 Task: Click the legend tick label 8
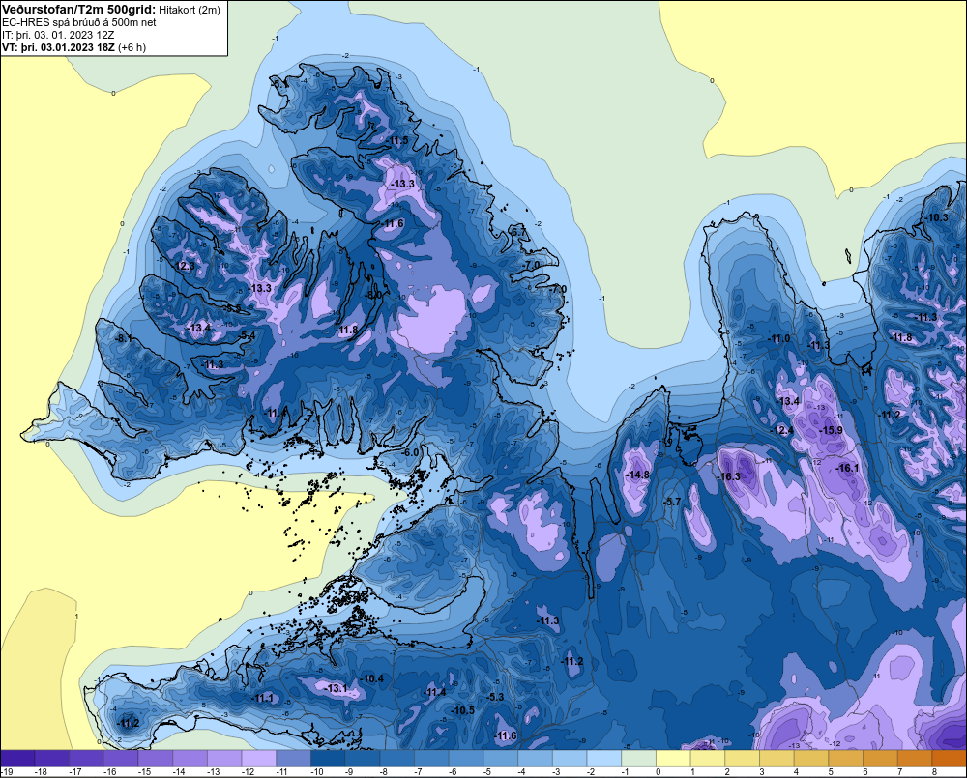[934, 772]
